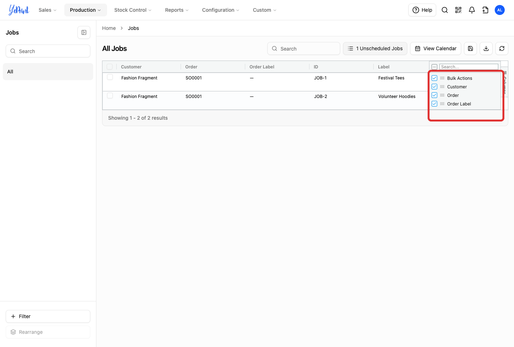Grab the drag handle beside Customer column

point(442,87)
